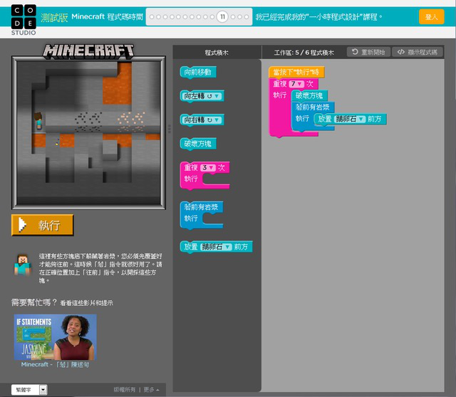Click the orange 登入 sign-in button
Screen dimensions: 456x397
point(431,17)
